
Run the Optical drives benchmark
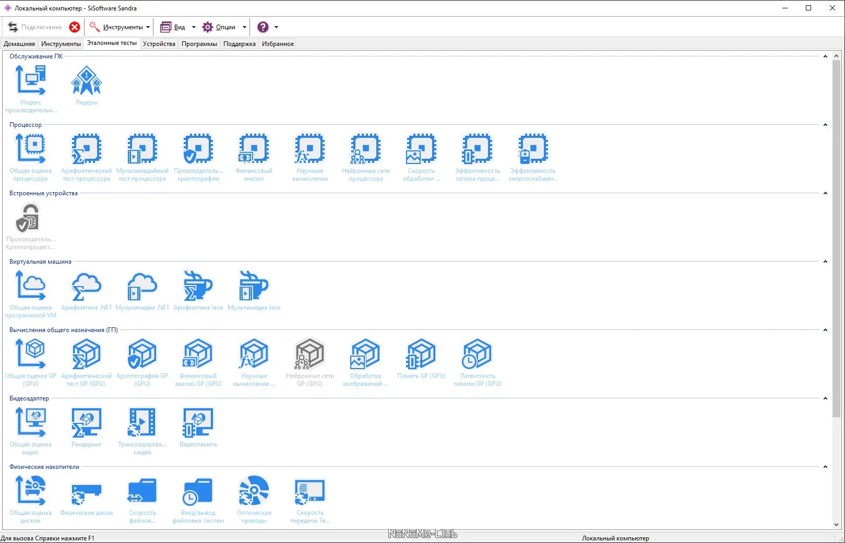point(254,491)
